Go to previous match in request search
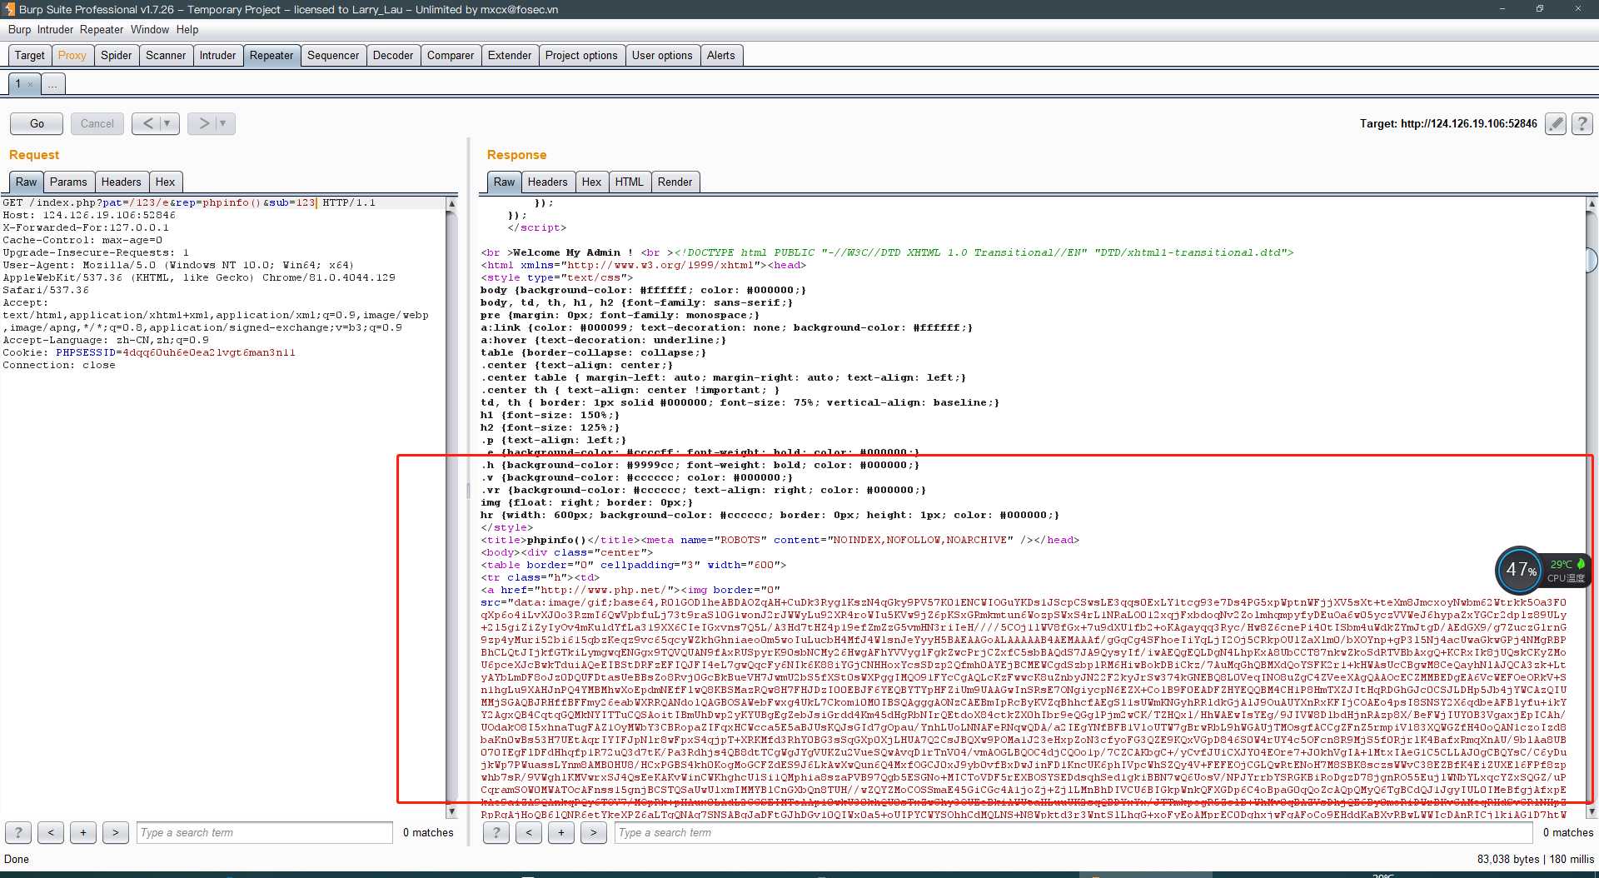Viewport: 1599px width, 878px height. (51, 832)
